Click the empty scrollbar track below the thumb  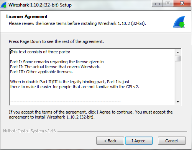(178, 80)
